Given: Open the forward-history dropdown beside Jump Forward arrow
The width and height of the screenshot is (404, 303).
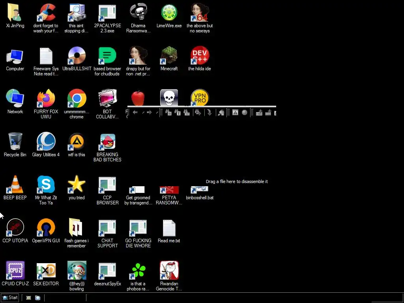Looking at the screenshot, I should [157, 112].
